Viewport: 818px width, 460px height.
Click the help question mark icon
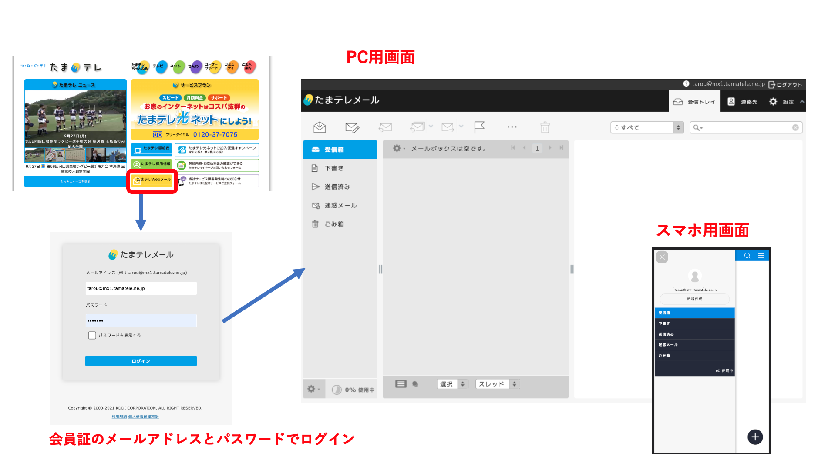pyautogui.click(x=686, y=83)
